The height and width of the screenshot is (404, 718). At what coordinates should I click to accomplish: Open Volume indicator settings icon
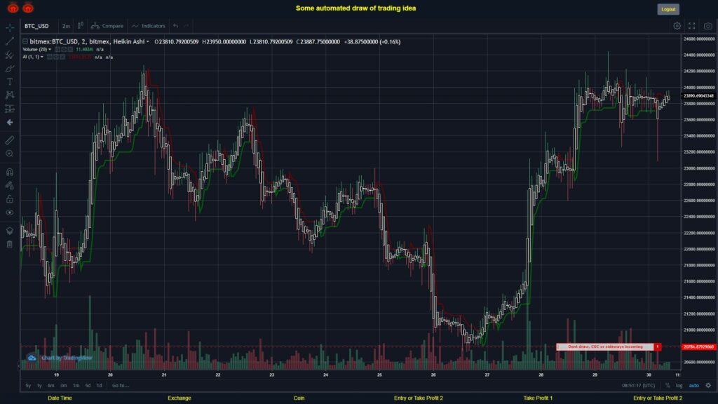[64, 50]
